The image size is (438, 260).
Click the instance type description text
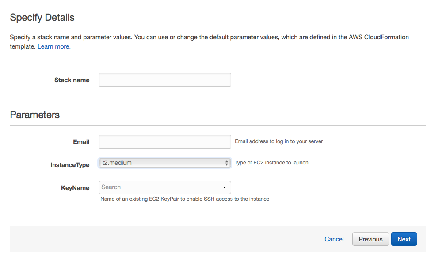point(271,162)
